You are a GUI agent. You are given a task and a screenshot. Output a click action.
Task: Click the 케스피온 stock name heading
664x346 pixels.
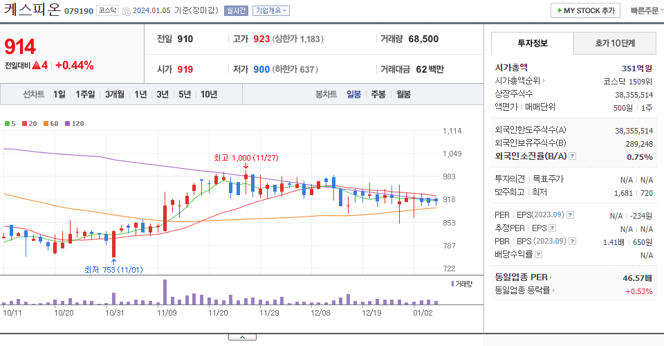click(x=33, y=9)
